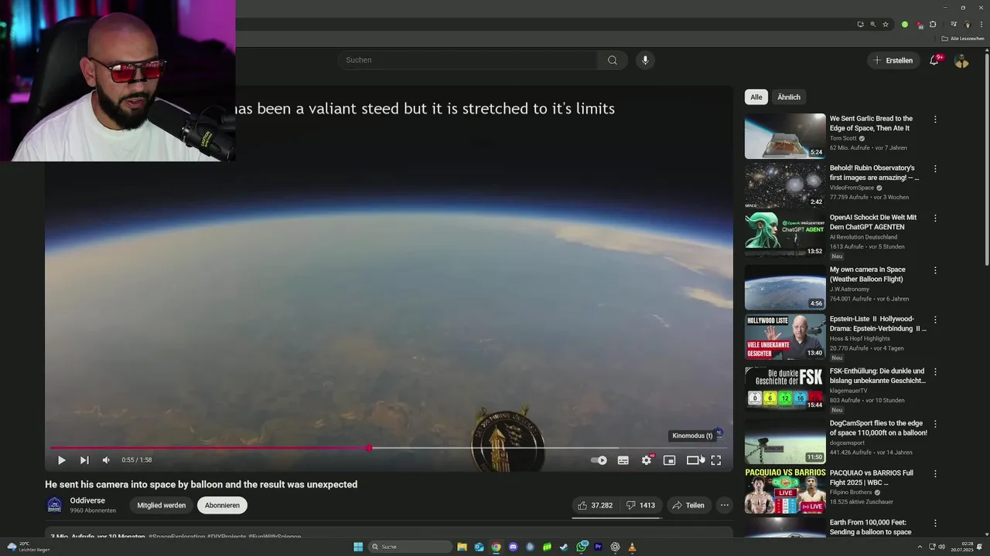Turn on subtitles in the player
This screenshot has width=990, height=556.
tap(623, 460)
